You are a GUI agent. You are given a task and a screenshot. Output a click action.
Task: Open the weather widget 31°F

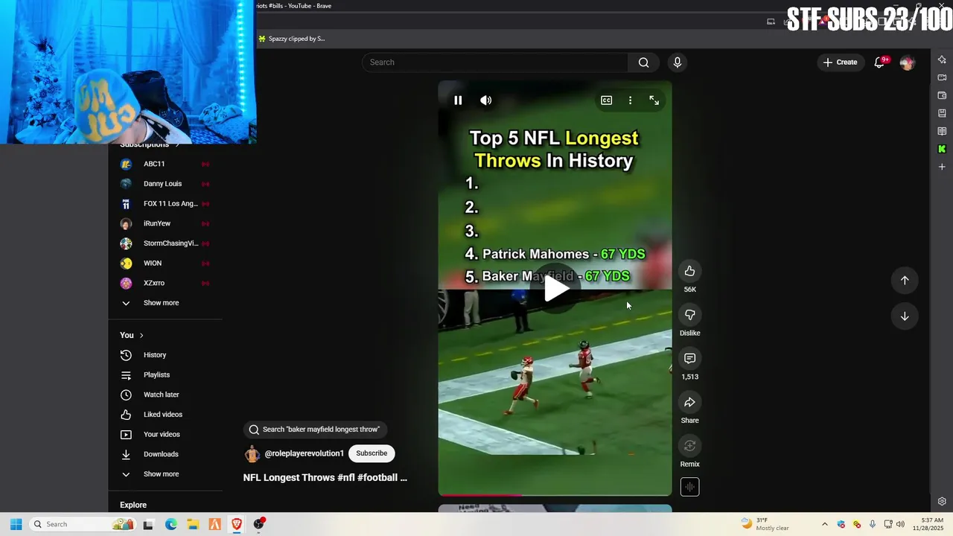[x=765, y=524]
